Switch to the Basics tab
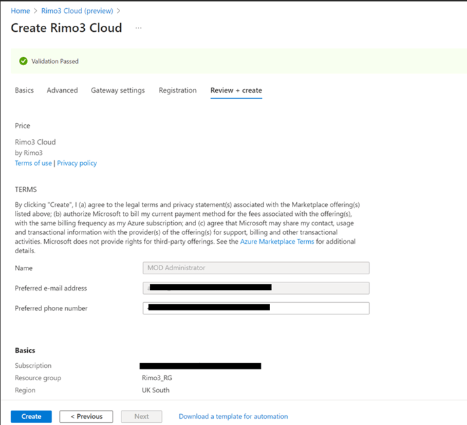Image resolution: width=467 pixels, height=425 pixels. click(24, 90)
